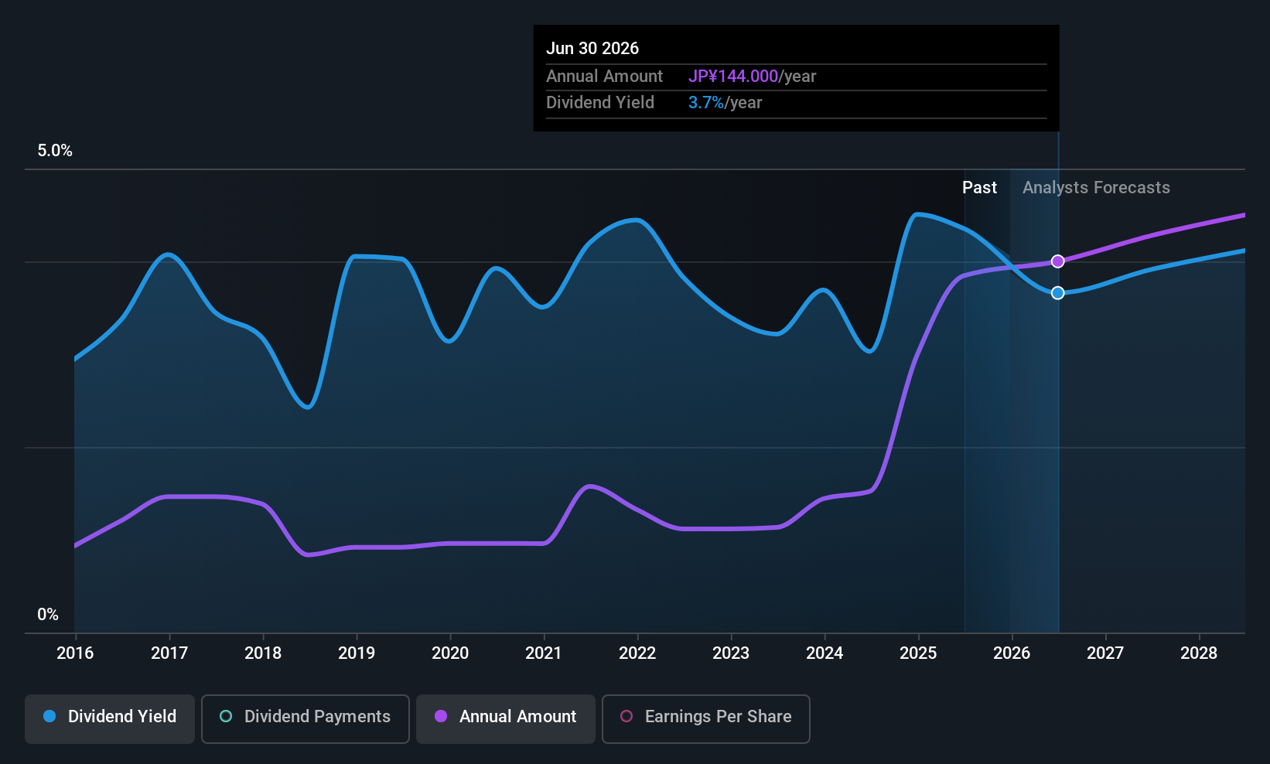Click the JP¥144.000/year value in tooltip

pyautogui.click(x=753, y=77)
